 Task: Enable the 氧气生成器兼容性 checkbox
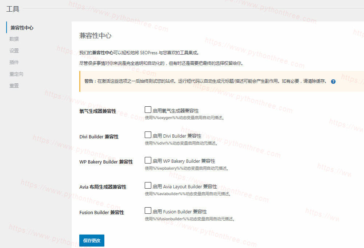coord(148,110)
